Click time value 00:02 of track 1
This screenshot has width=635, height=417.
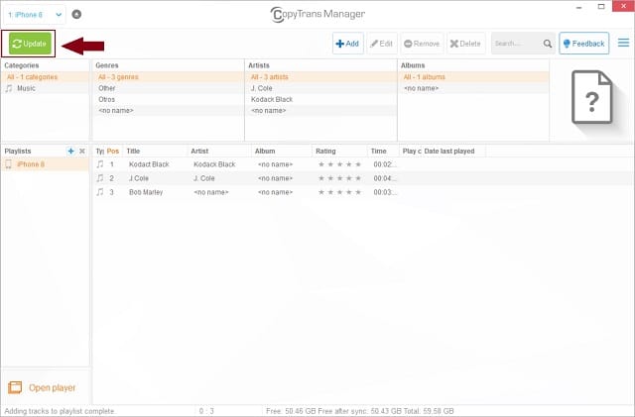tap(385, 164)
